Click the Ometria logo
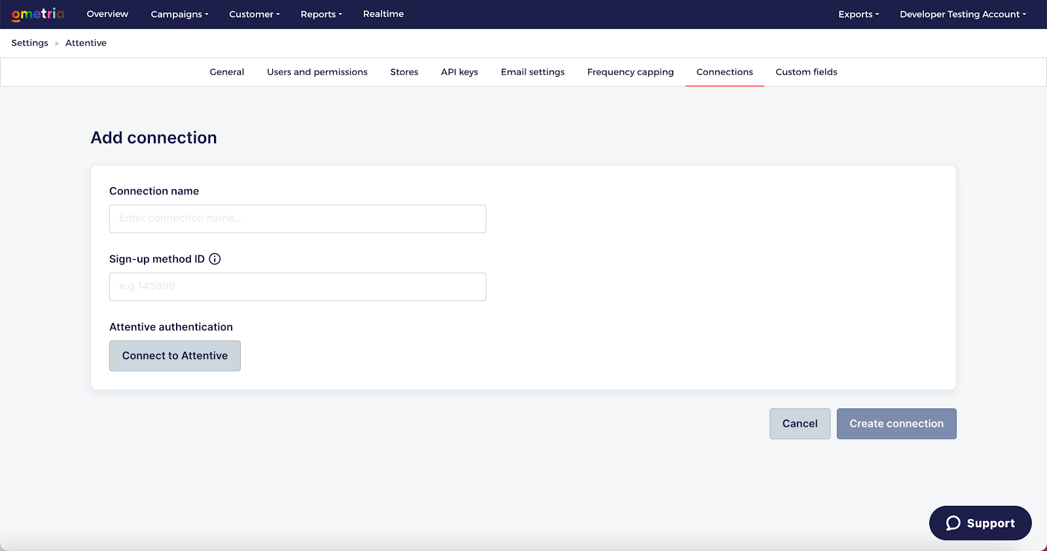Image resolution: width=1047 pixels, height=551 pixels. [x=38, y=14]
